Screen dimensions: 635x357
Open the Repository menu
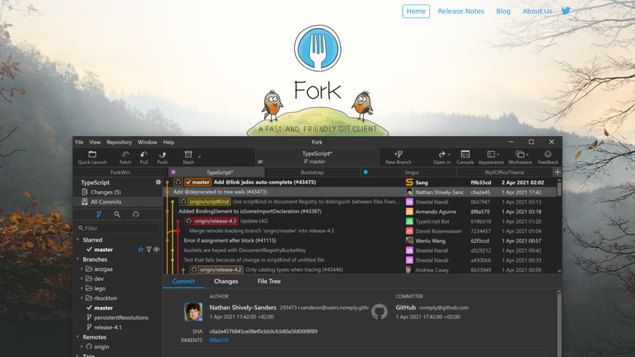tap(119, 142)
